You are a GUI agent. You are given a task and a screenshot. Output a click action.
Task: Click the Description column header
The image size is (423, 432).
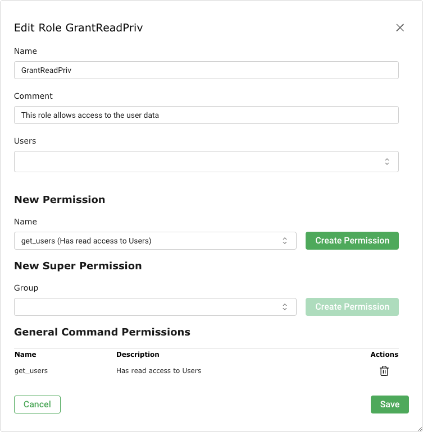coord(138,355)
